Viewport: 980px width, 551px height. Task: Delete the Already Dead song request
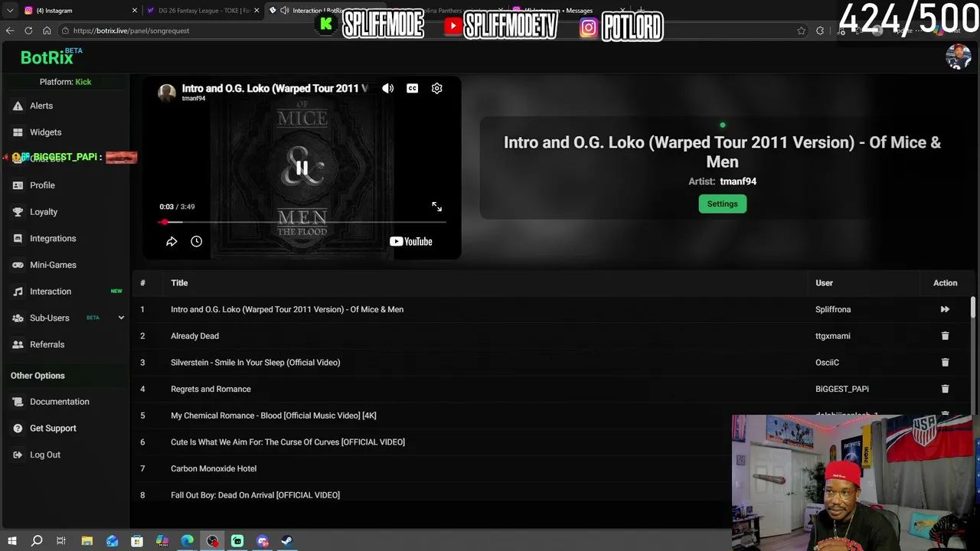pos(945,336)
